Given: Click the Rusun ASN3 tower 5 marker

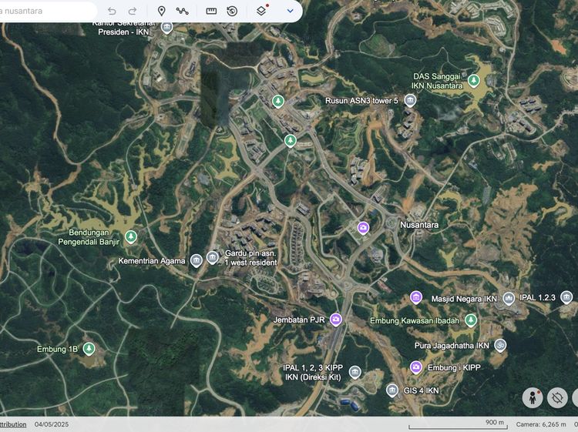Looking at the screenshot, I should 410,100.
